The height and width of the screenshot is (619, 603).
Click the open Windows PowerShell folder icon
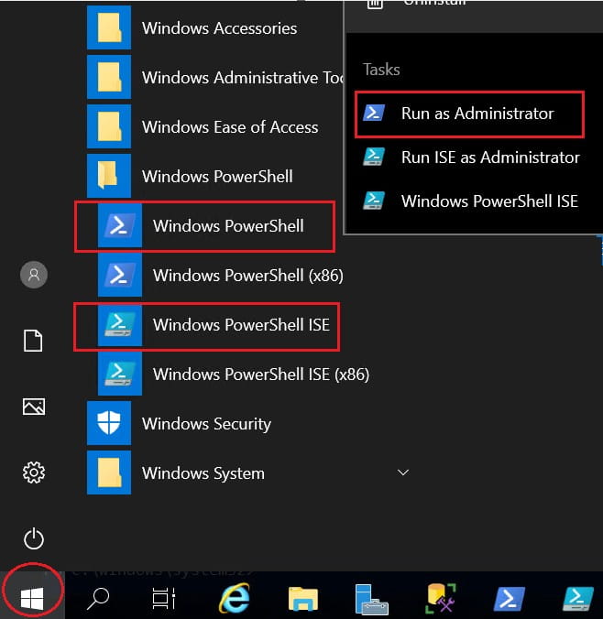(x=109, y=176)
